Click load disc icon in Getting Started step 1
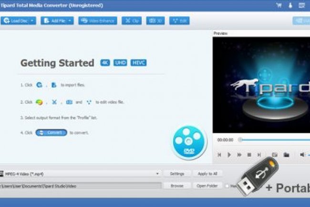 tap(39, 85)
